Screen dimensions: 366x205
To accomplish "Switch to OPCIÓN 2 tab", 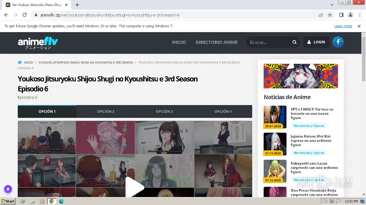I will click(x=106, y=112).
